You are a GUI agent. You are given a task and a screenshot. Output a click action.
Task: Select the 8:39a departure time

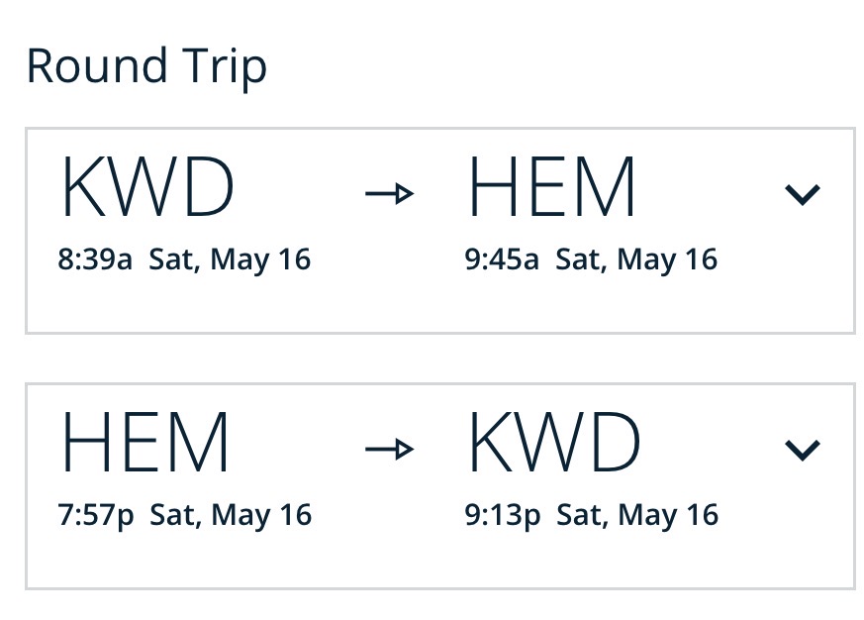[x=96, y=259]
